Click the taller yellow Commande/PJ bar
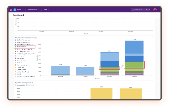 (x=102, y=94)
